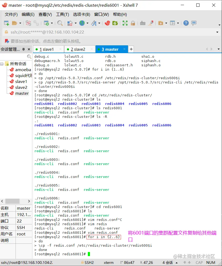Close the 3 master tab
This screenshot has height=266, width=222.
coord(124,49)
